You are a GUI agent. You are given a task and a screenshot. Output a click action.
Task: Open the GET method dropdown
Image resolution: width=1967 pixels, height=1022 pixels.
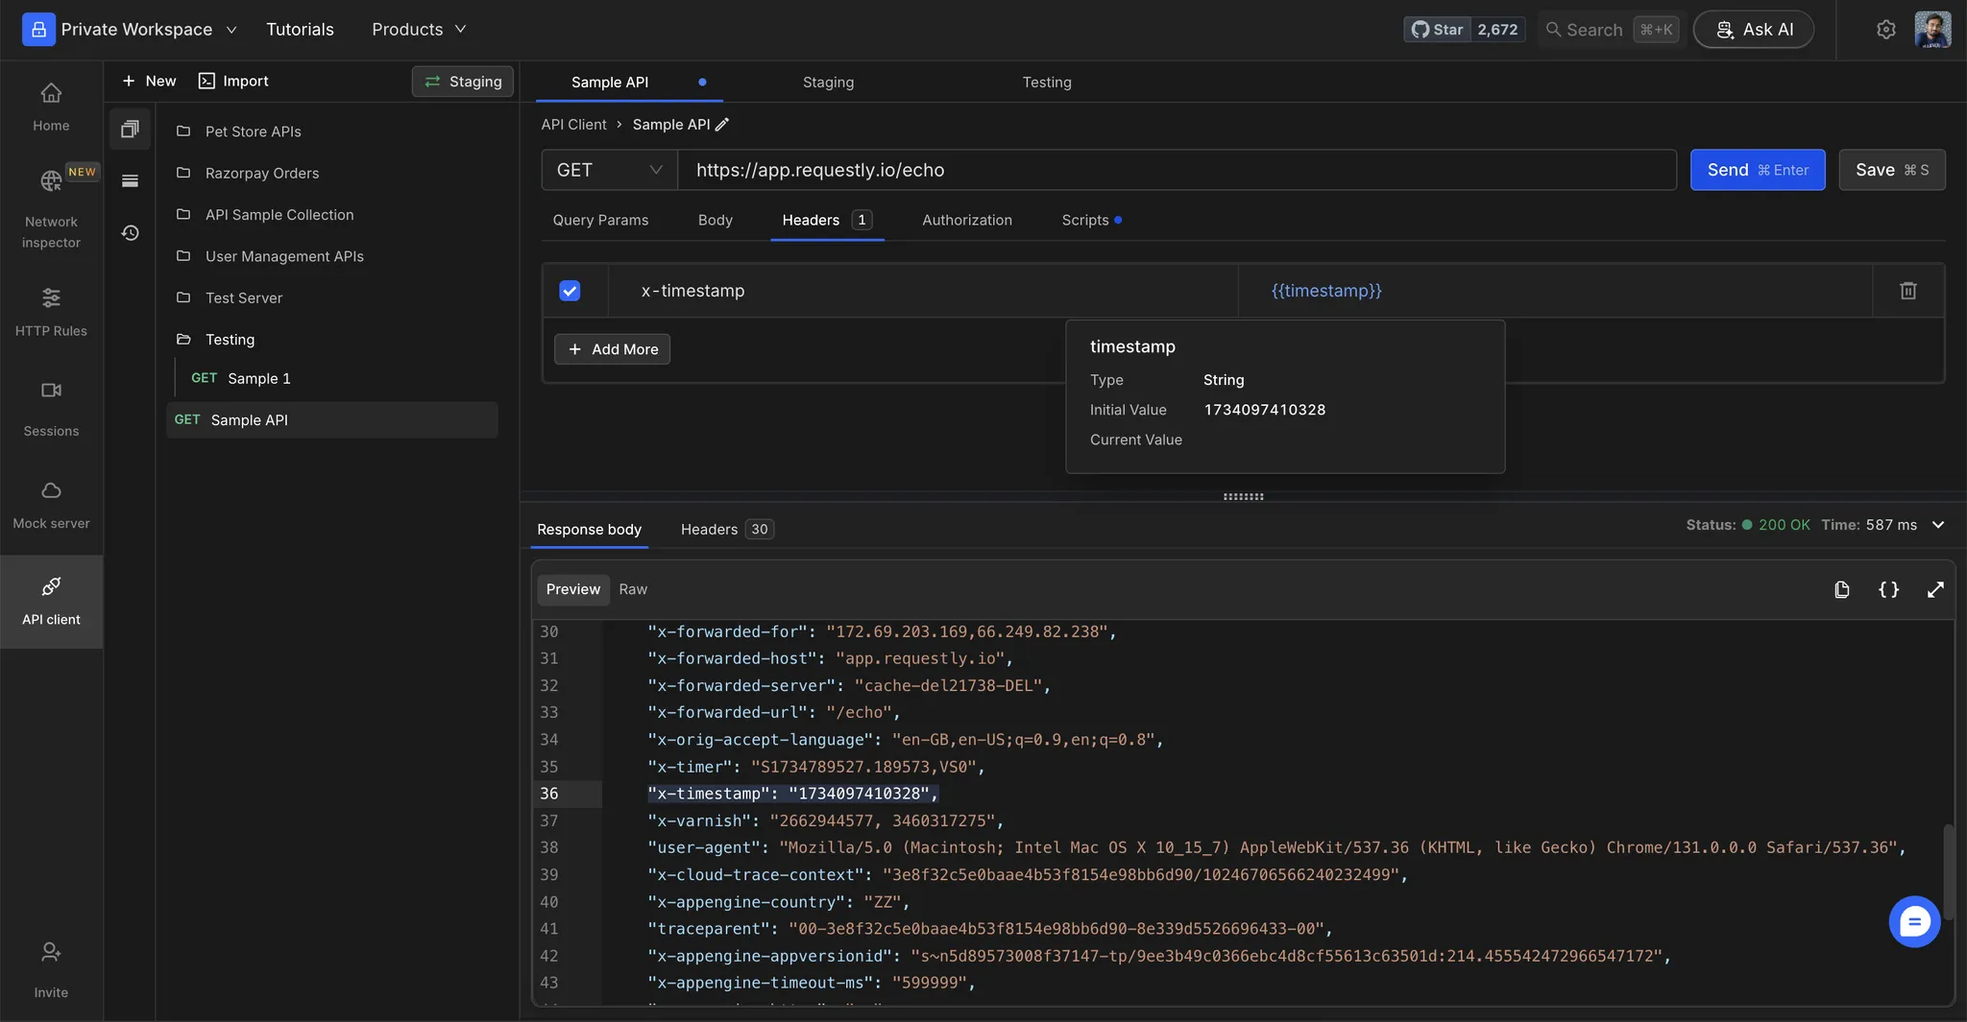point(609,170)
